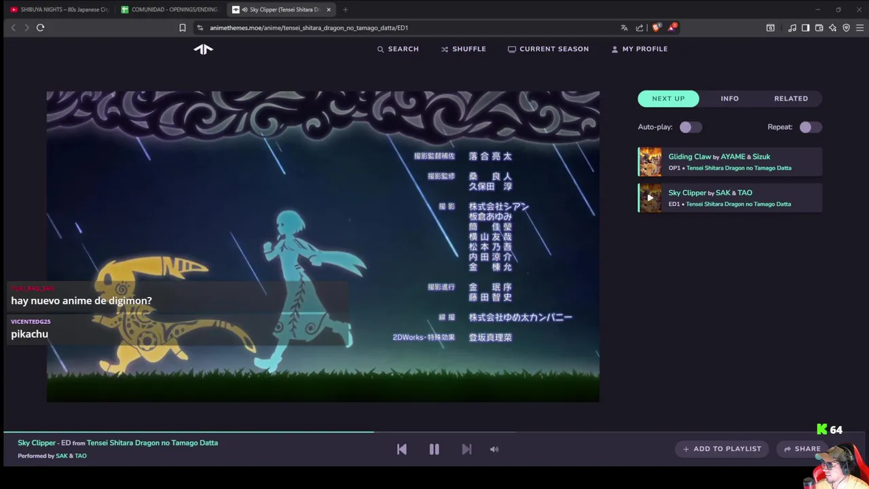Enable the Auto-play toggle
Screen dimensions: 869x489
coord(690,127)
